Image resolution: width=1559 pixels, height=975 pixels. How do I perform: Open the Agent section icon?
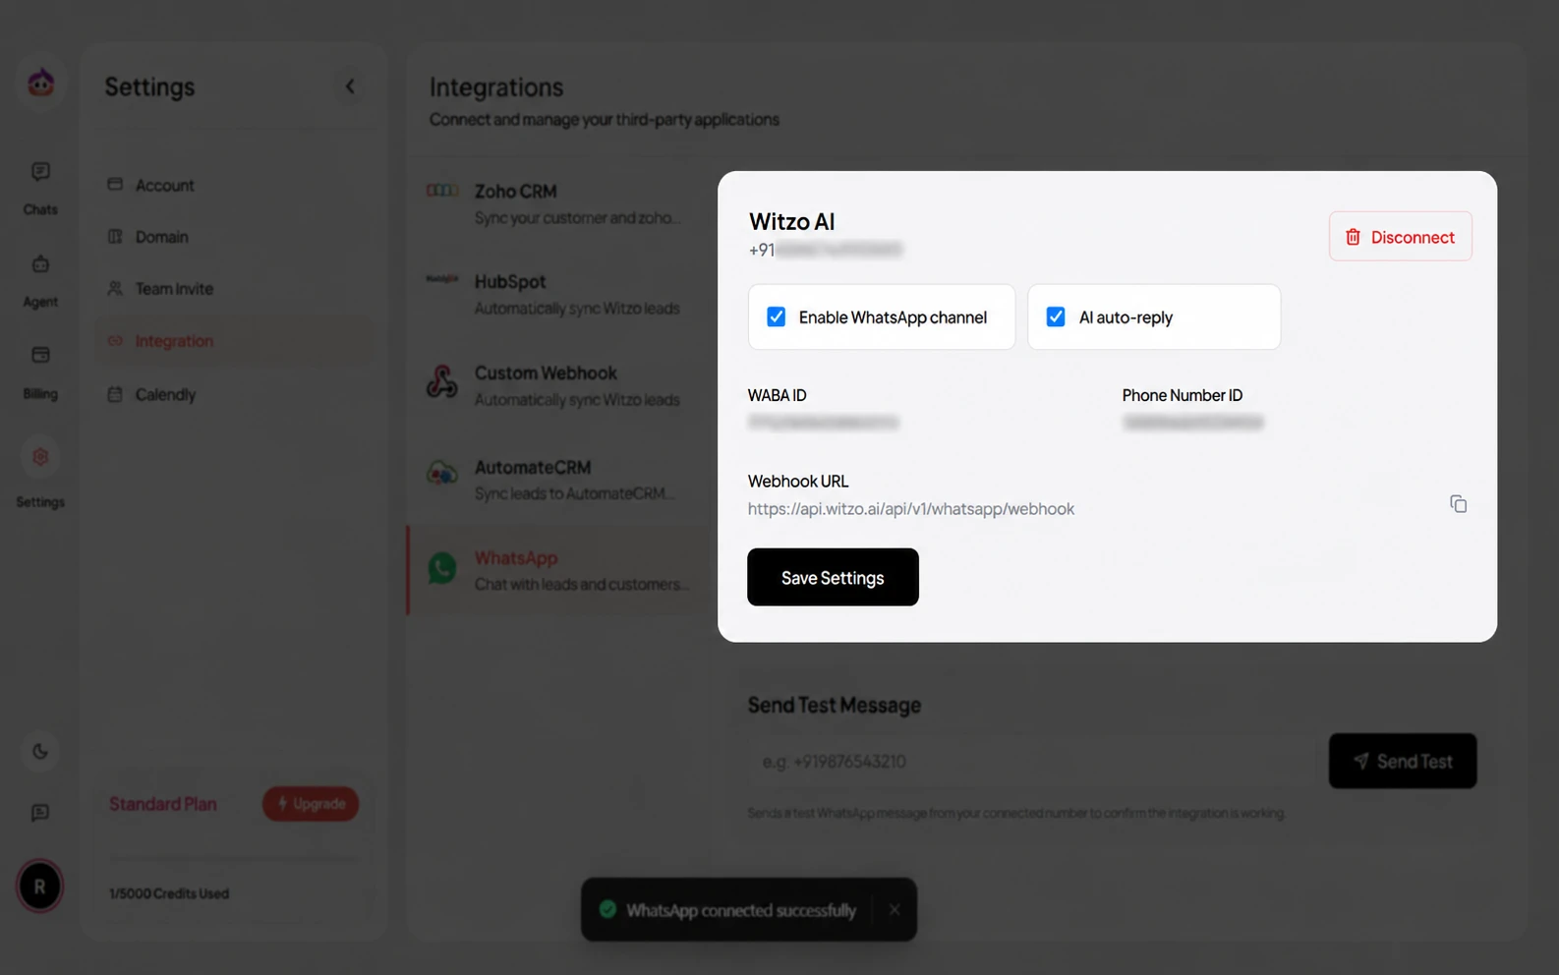[x=40, y=263]
